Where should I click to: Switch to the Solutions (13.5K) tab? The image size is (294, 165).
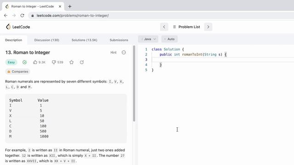85,40
